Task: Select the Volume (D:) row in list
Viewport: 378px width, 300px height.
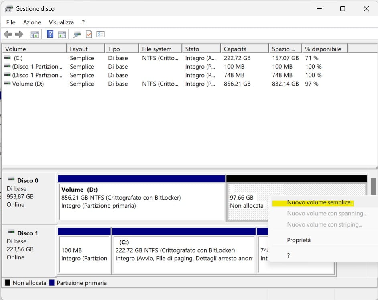Action: tap(28, 84)
